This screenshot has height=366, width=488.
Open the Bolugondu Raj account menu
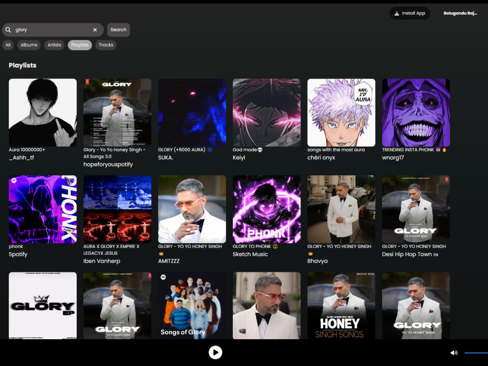pos(460,13)
